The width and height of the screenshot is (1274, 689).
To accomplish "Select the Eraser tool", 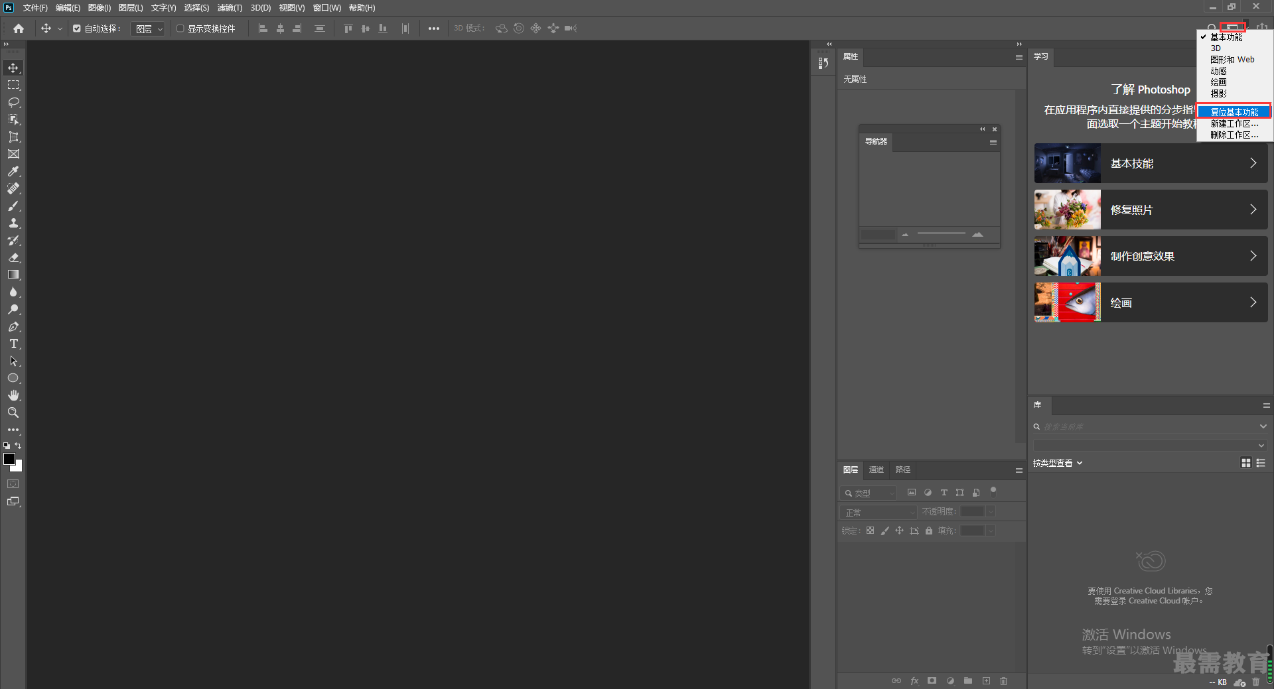I will [13, 257].
